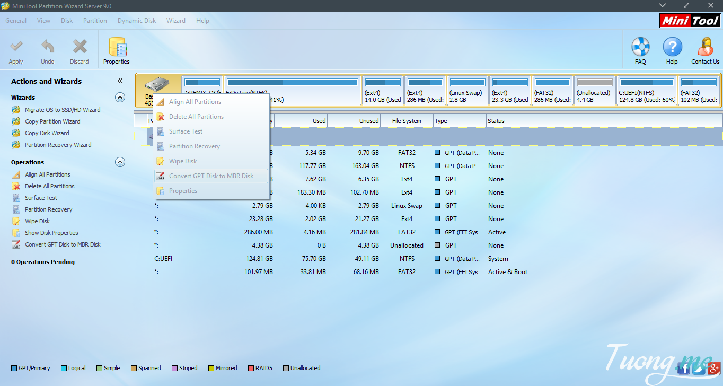Click the "0 Operations Pending" text
Viewport: 723px width, 386px height.
click(43, 262)
